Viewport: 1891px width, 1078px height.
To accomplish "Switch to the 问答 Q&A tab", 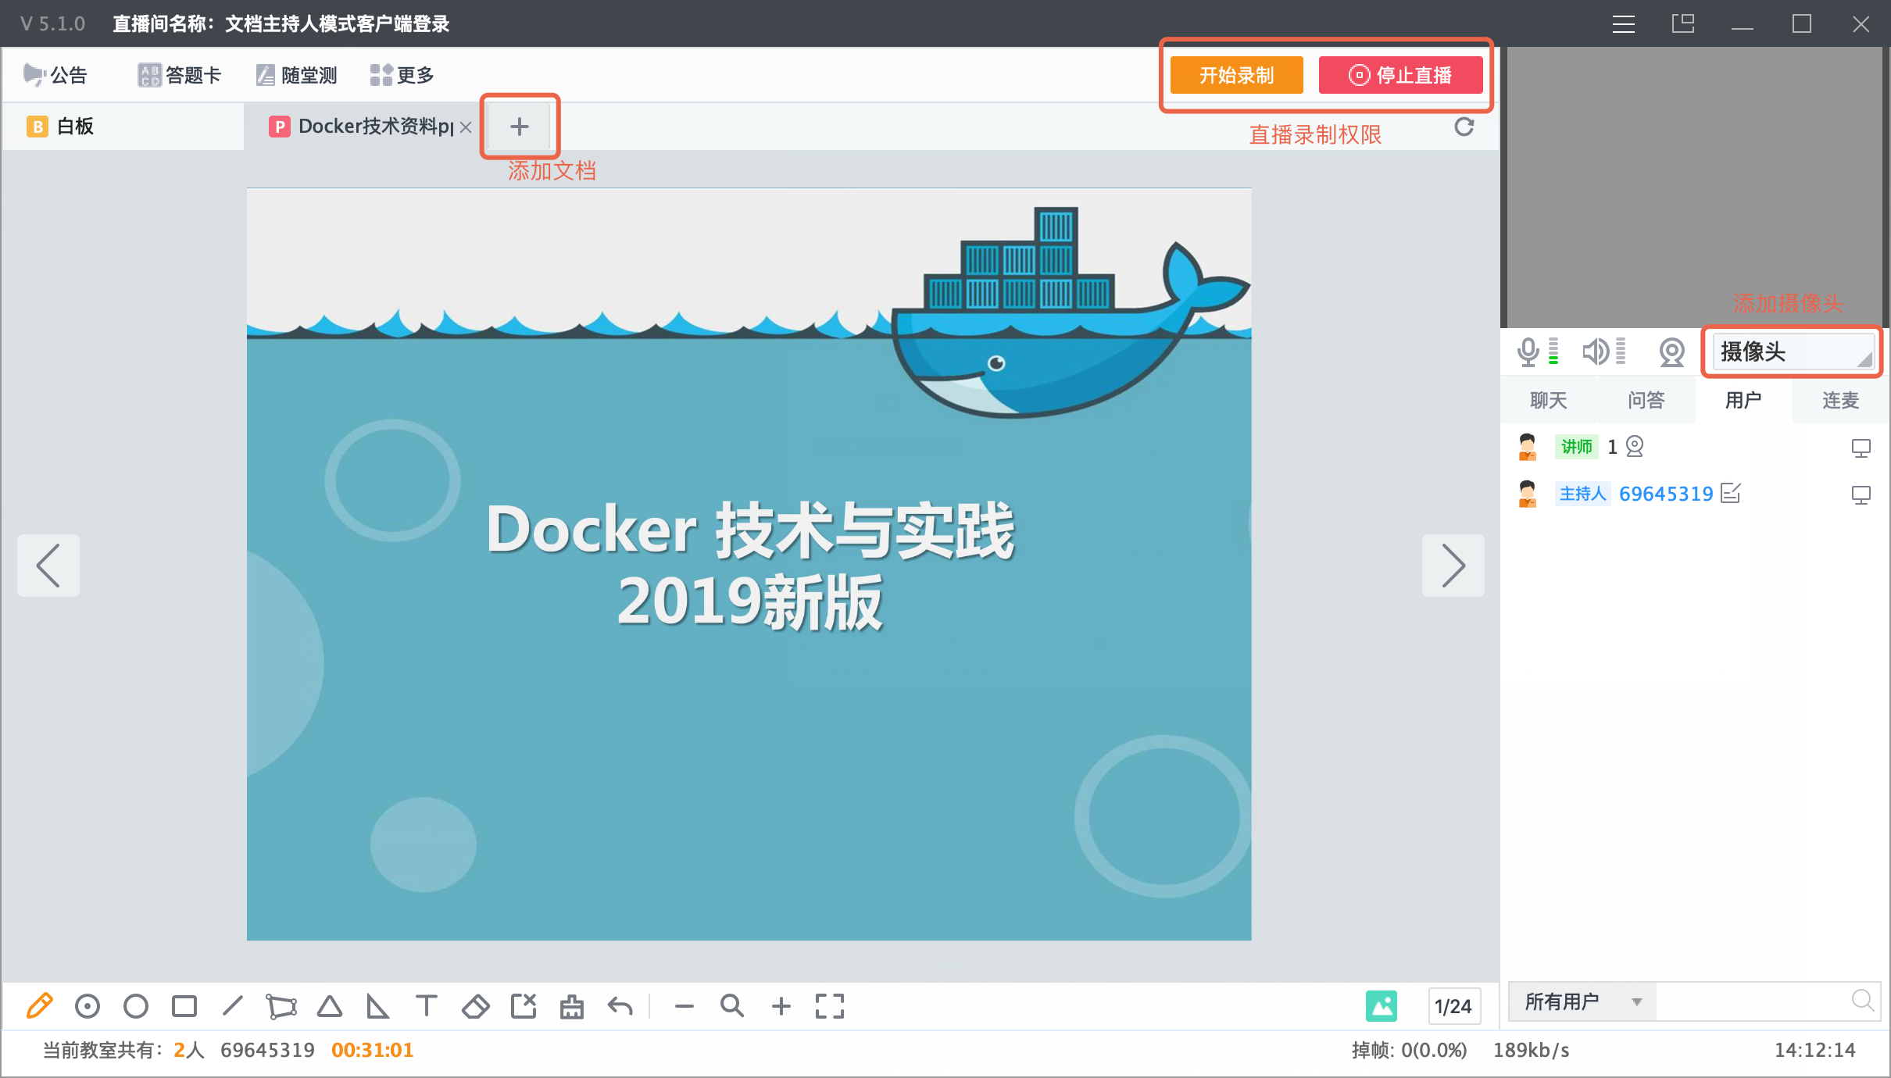I will pyautogui.click(x=1646, y=400).
